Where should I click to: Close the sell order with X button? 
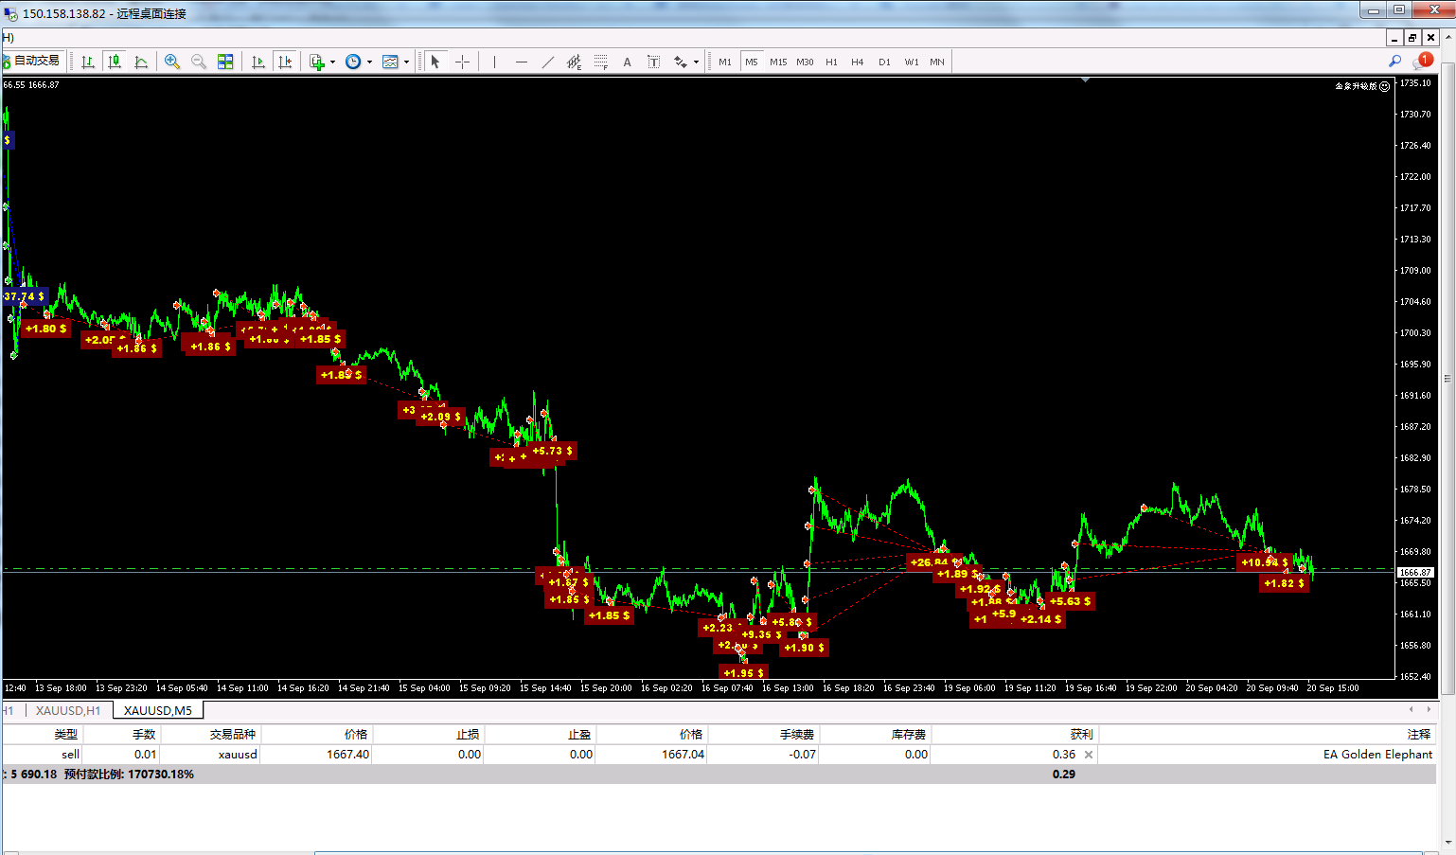(1089, 755)
